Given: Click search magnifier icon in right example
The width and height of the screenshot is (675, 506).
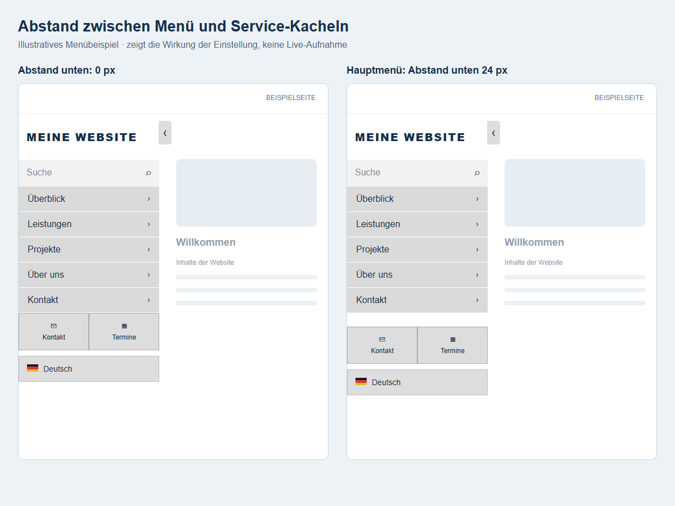Looking at the screenshot, I should 477,173.
